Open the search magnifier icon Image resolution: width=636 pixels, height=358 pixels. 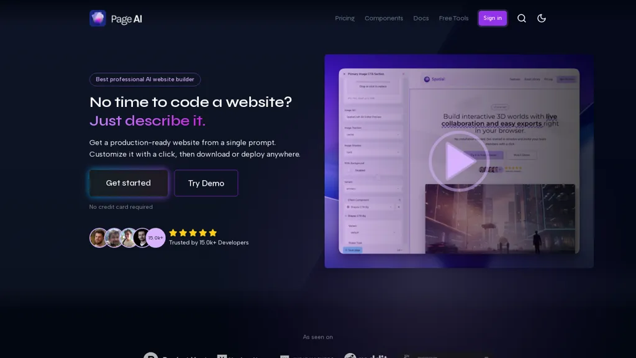(522, 18)
